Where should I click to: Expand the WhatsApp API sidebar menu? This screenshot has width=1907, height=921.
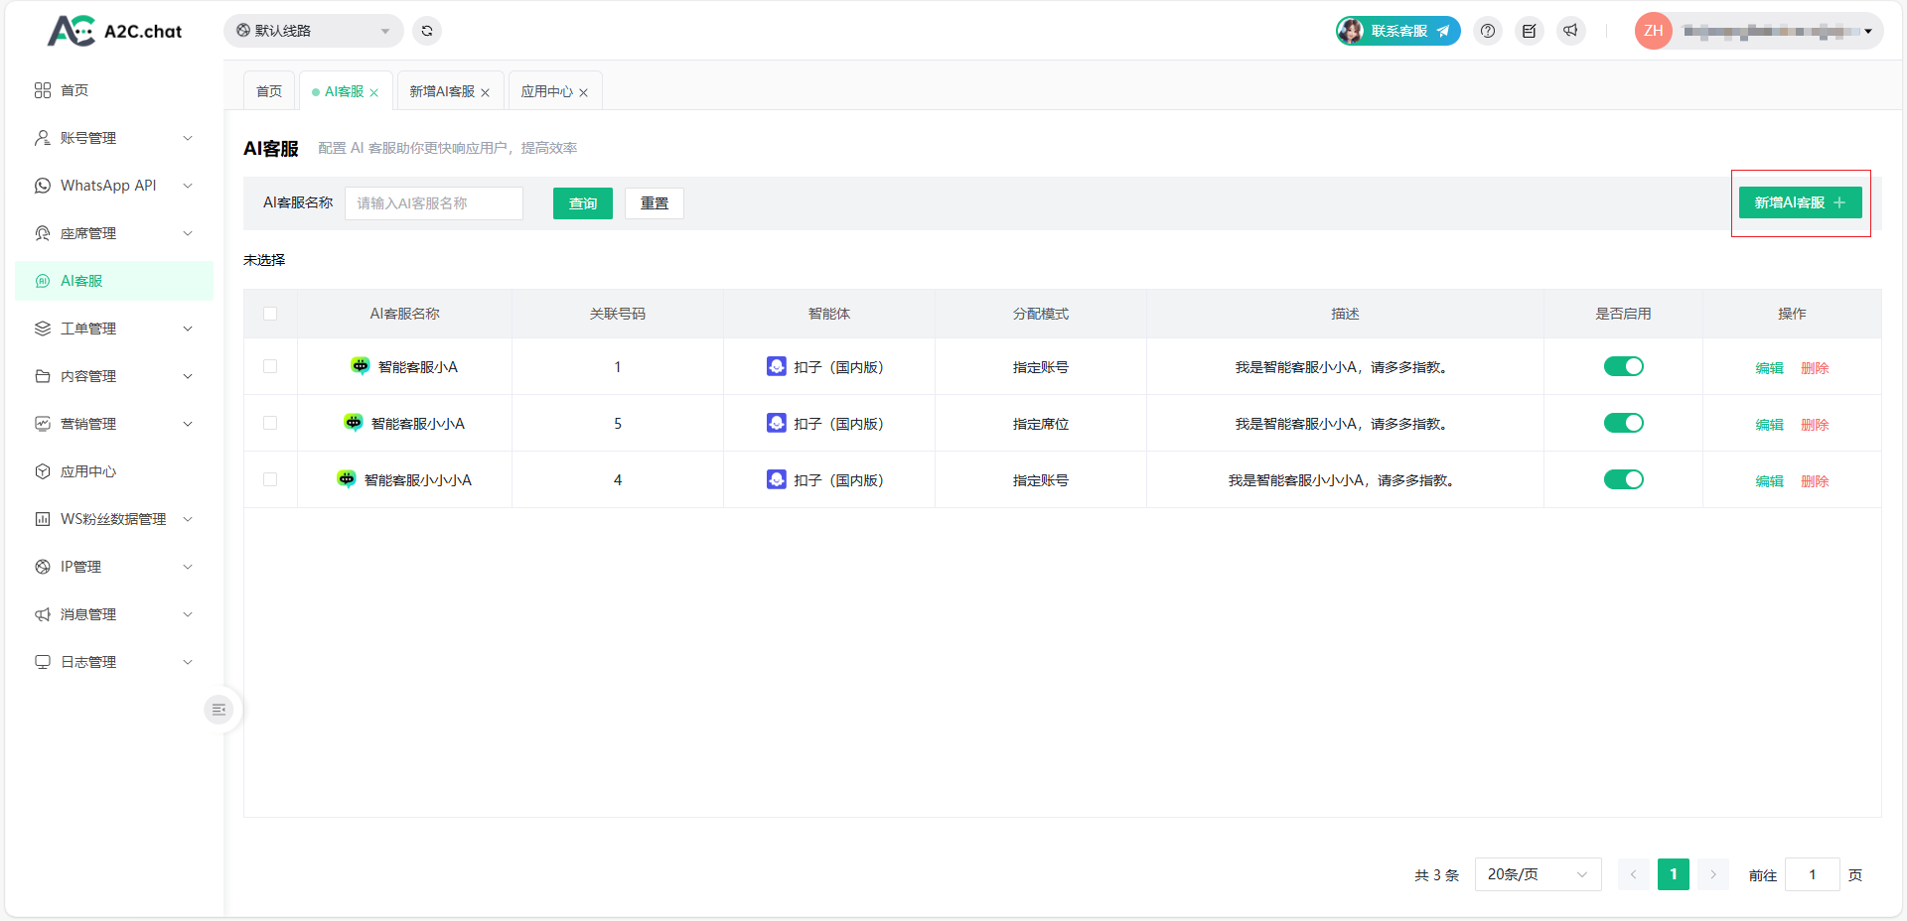(114, 186)
